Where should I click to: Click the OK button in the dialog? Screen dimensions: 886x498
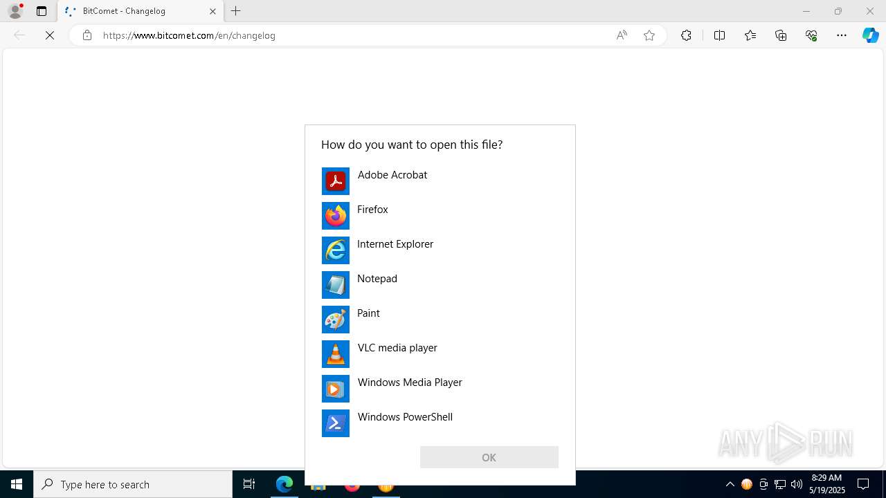click(489, 457)
